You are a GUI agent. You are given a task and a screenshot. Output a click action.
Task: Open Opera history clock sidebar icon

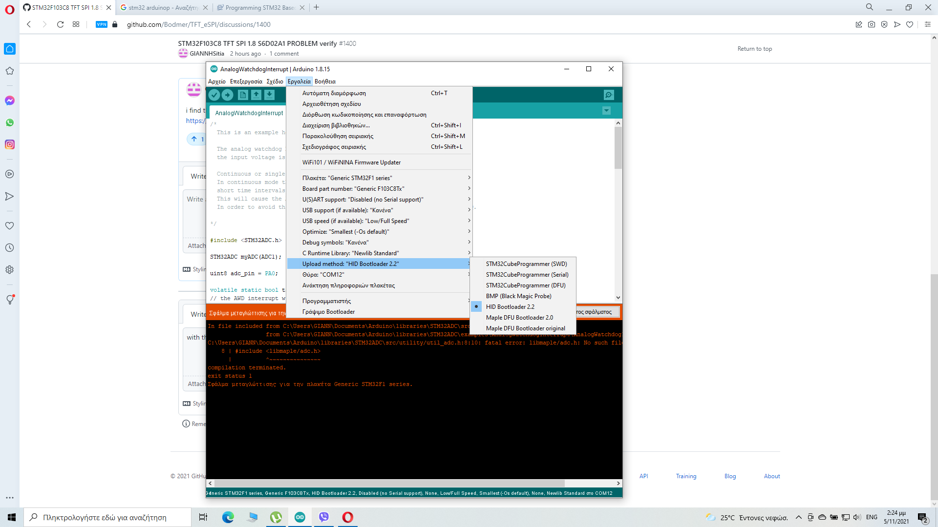coord(9,248)
